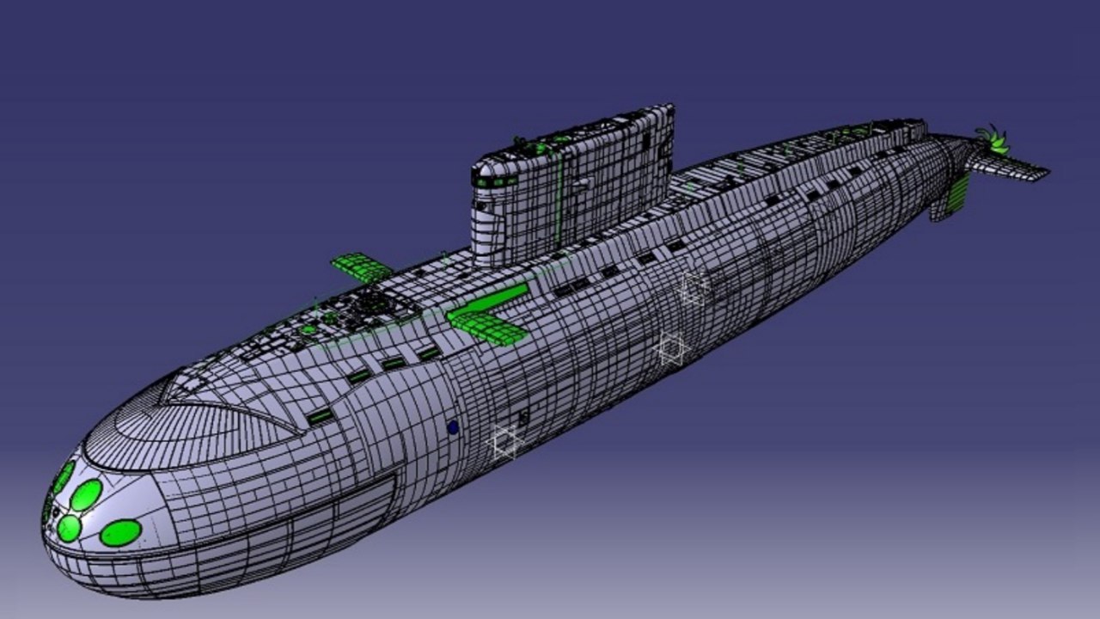Screen dimensions: 1100x619
Task: Select the grey horizontal stern plane beside the propeller
Action: click(x=1007, y=163)
